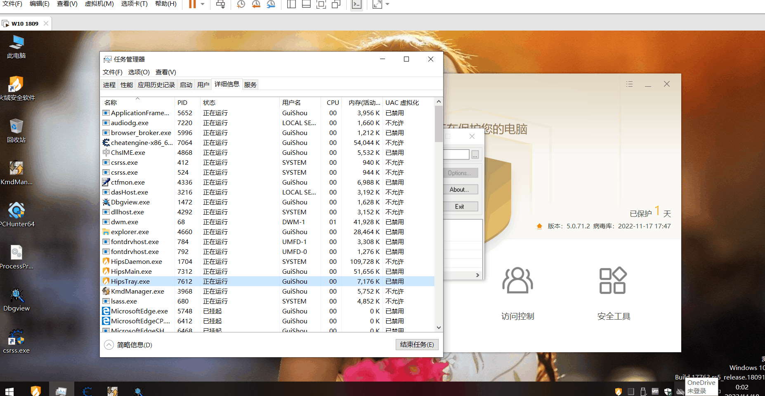
Task: Open Task Manager 选项(O) menu
Action: [139, 72]
